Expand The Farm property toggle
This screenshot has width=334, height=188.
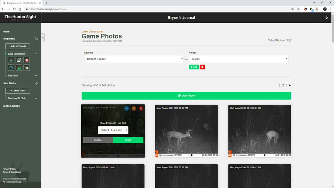[x=36, y=76]
